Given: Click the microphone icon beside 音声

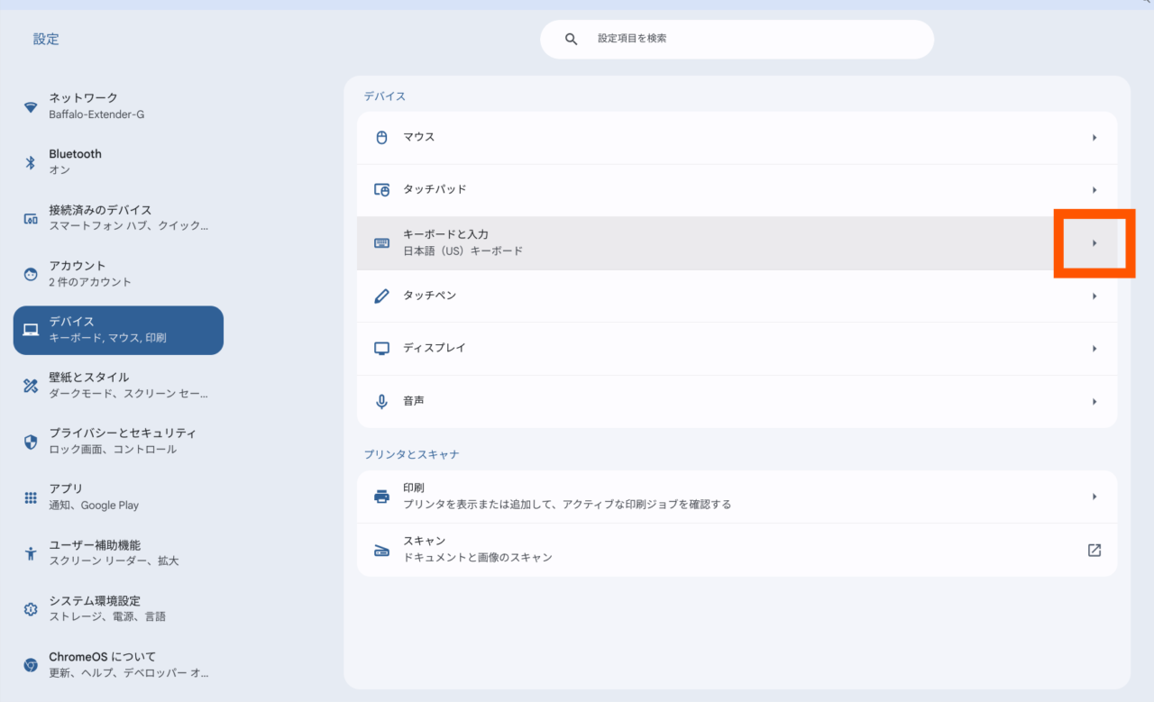Looking at the screenshot, I should click(381, 401).
